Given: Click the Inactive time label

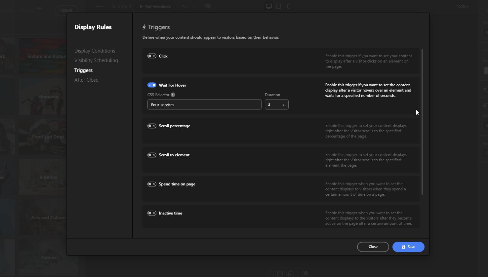Looking at the screenshot, I should click(171, 213).
